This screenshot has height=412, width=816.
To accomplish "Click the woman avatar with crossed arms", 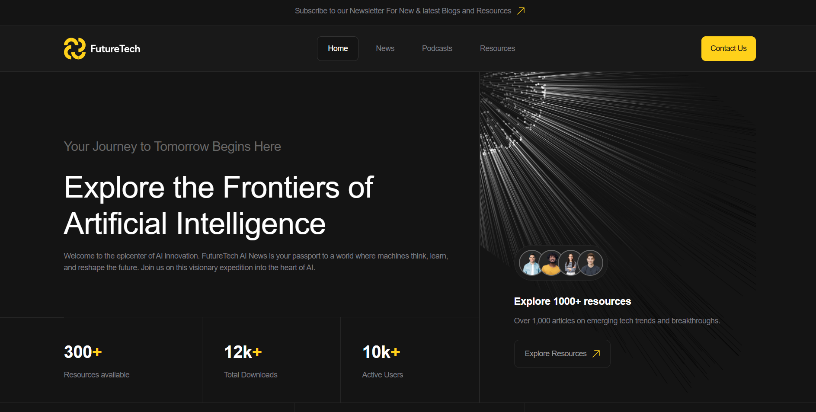I will pos(570,263).
